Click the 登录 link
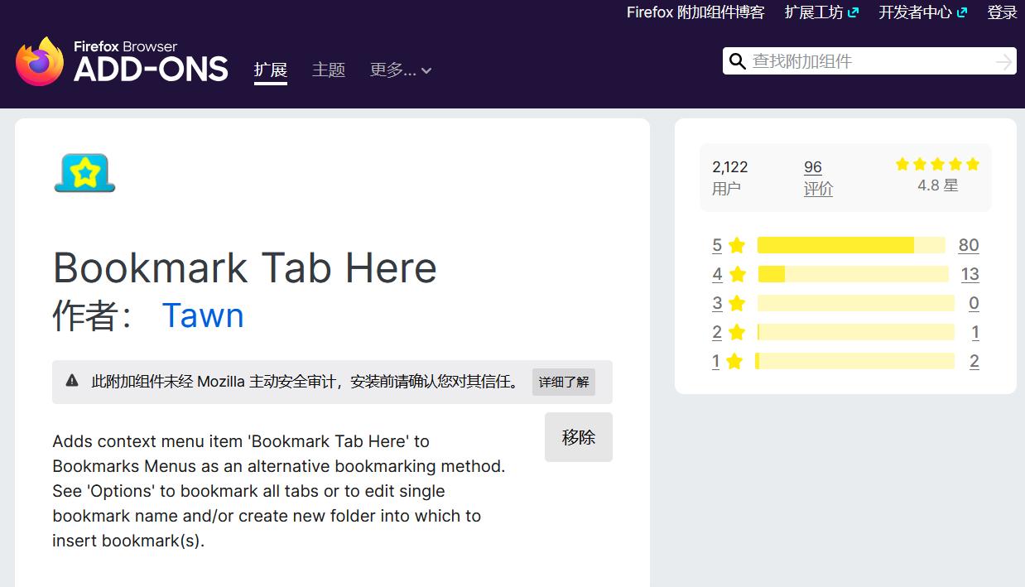The width and height of the screenshot is (1025, 587). pyautogui.click(x=1002, y=12)
